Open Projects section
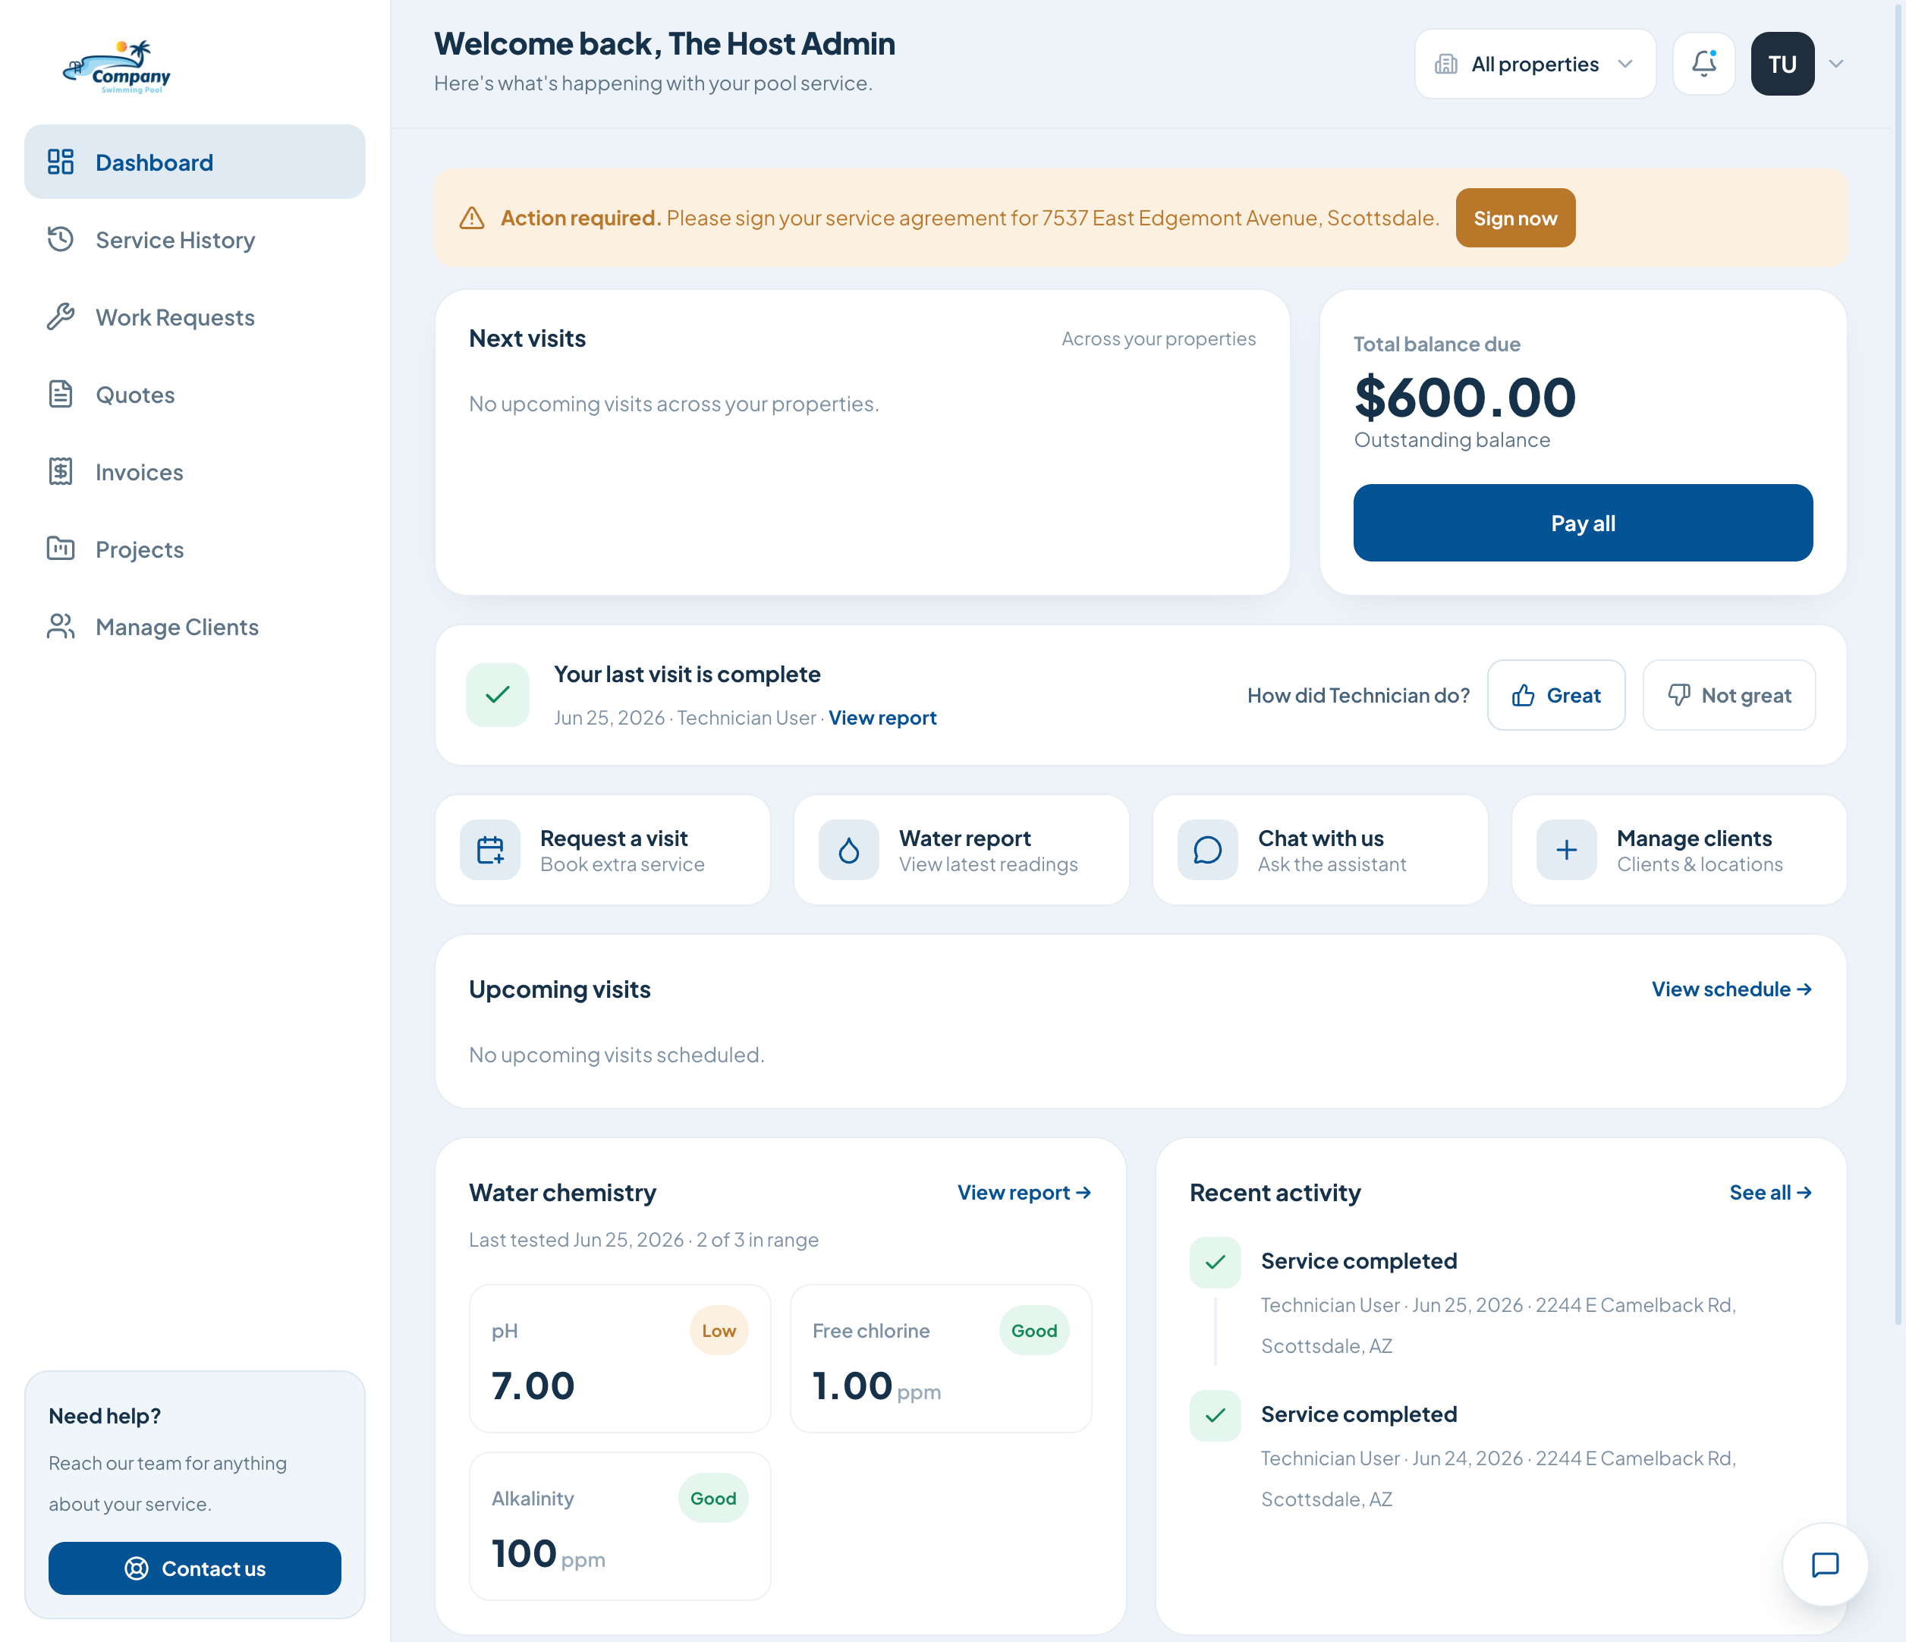1906x1642 pixels. 195,549
